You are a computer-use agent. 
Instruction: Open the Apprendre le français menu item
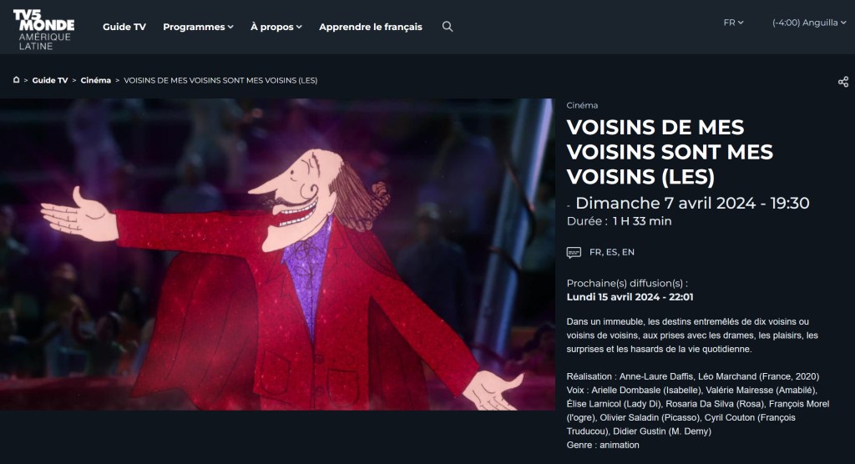[371, 27]
